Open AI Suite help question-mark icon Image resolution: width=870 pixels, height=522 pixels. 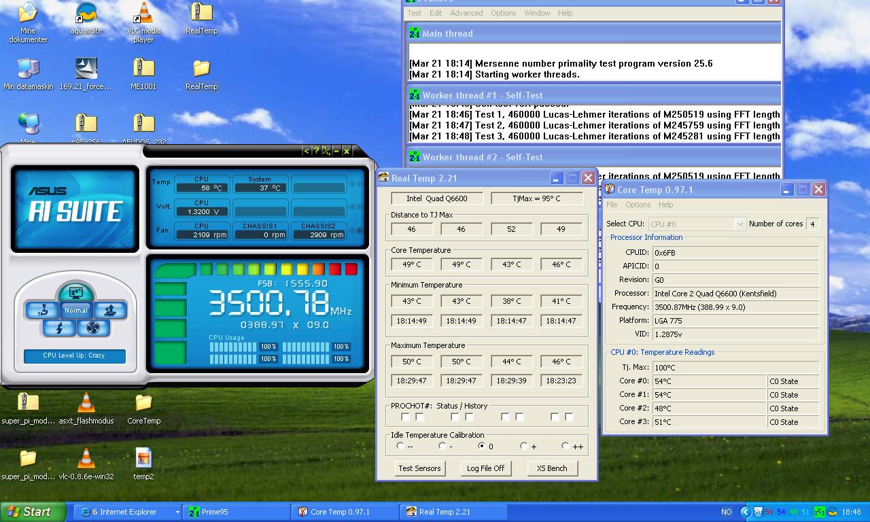[x=316, y=151]
